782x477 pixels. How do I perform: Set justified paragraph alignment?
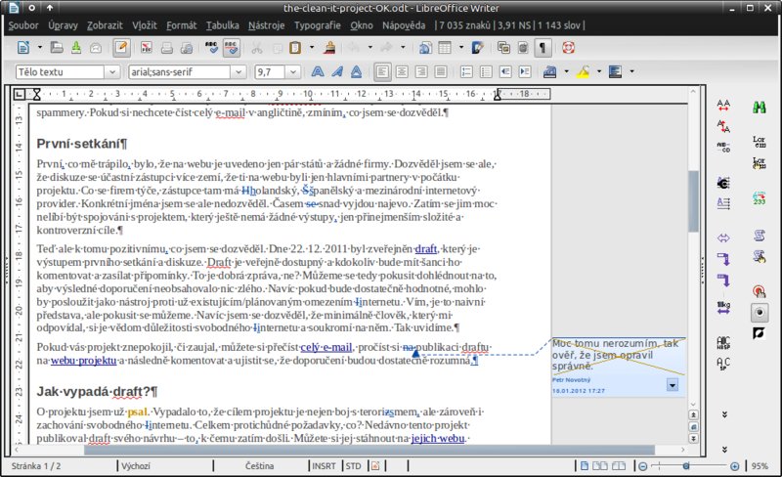[441, 72]
